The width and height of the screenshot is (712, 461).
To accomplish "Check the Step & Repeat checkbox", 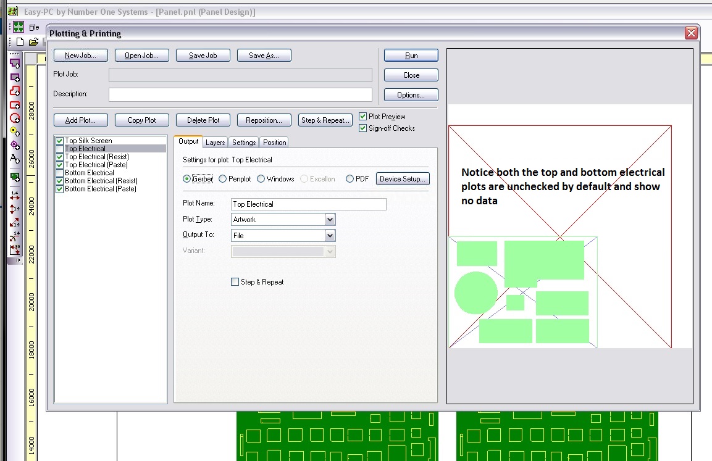I will [x=235, y=282].
